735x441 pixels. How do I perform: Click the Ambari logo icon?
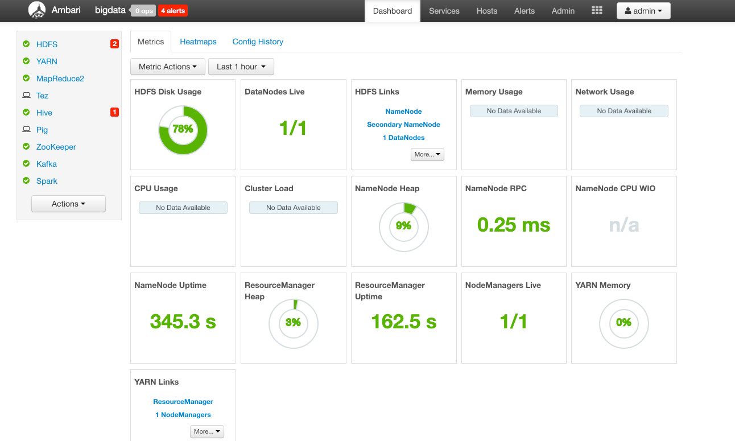[37, 10]
